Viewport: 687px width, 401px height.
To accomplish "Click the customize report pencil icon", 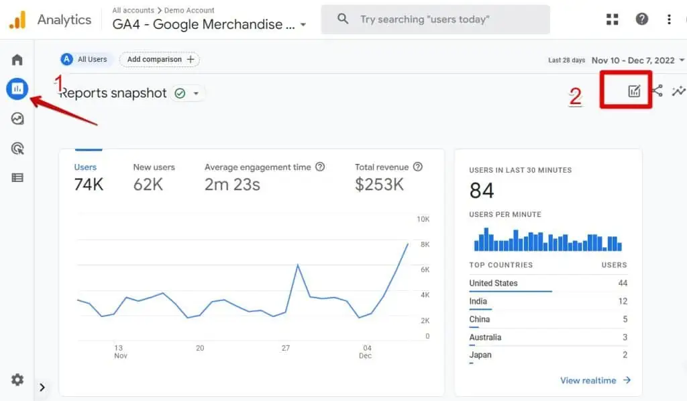I will 634,91.
